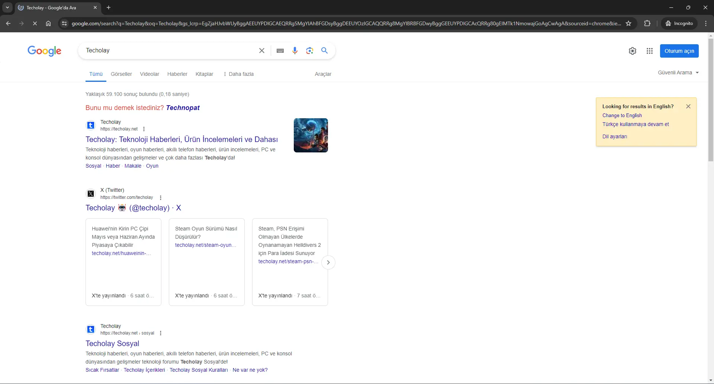Click the browser address bar URL
714x384 pixels.
pos(346,23)
